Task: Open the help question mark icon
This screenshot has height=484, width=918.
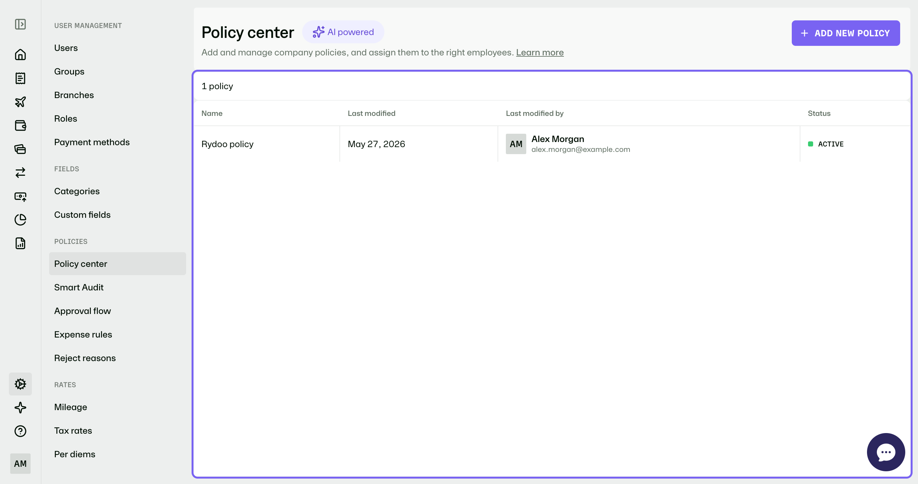Action: tap(20, 431)
